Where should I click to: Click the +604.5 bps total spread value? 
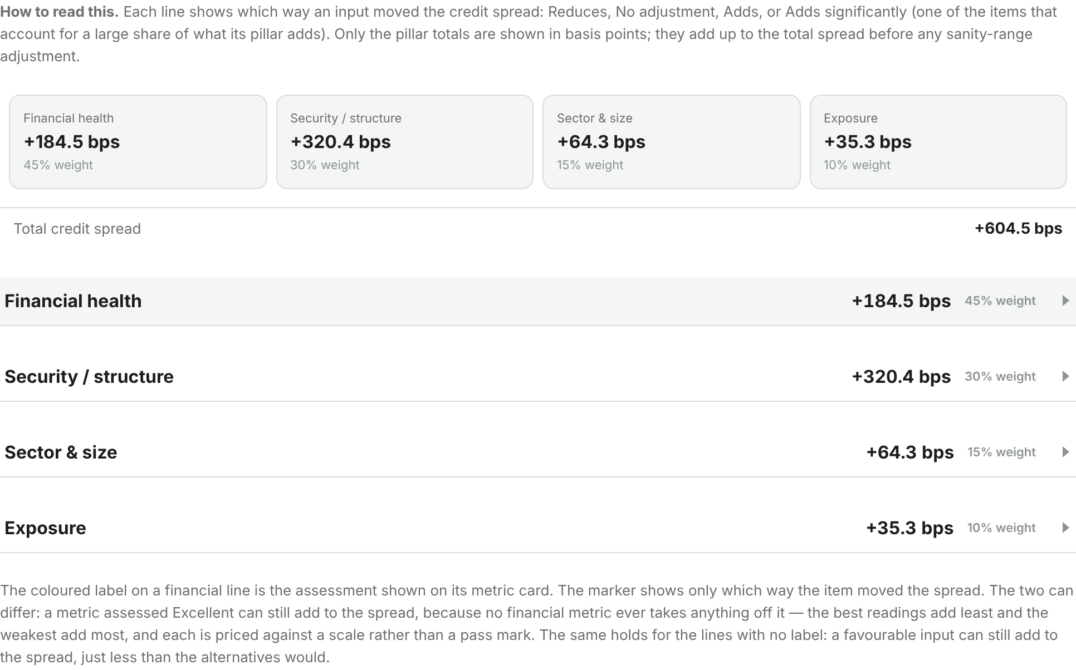tap(1019, 229)
